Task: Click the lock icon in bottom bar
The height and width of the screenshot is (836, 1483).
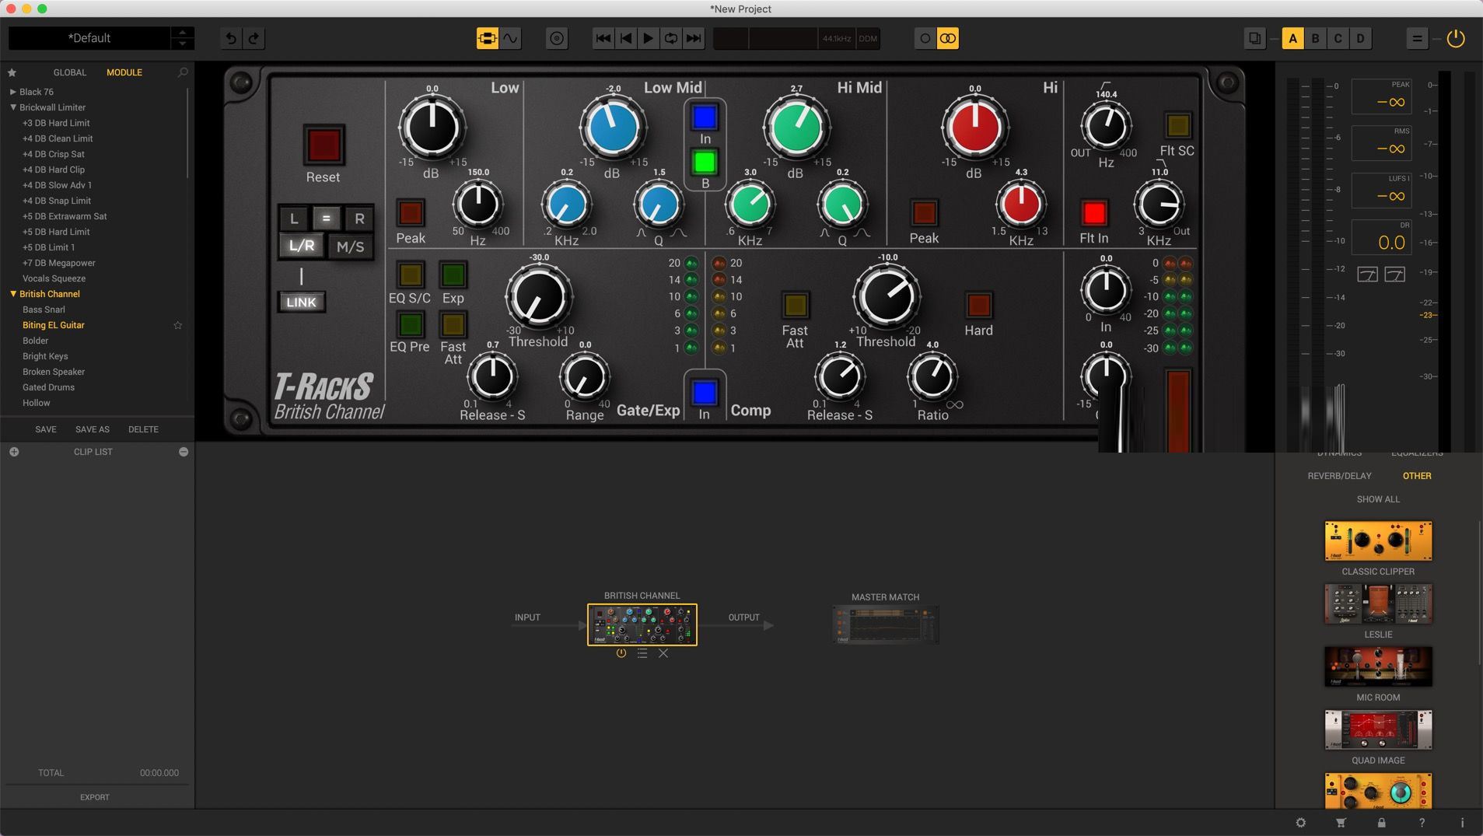Action: point(1381,822)
